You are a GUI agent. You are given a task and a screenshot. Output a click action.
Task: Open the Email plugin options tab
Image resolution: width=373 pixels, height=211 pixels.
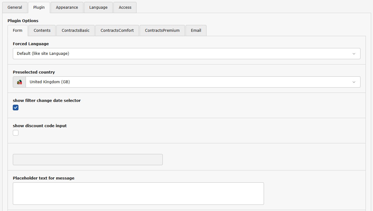click(x=196, y=31)
